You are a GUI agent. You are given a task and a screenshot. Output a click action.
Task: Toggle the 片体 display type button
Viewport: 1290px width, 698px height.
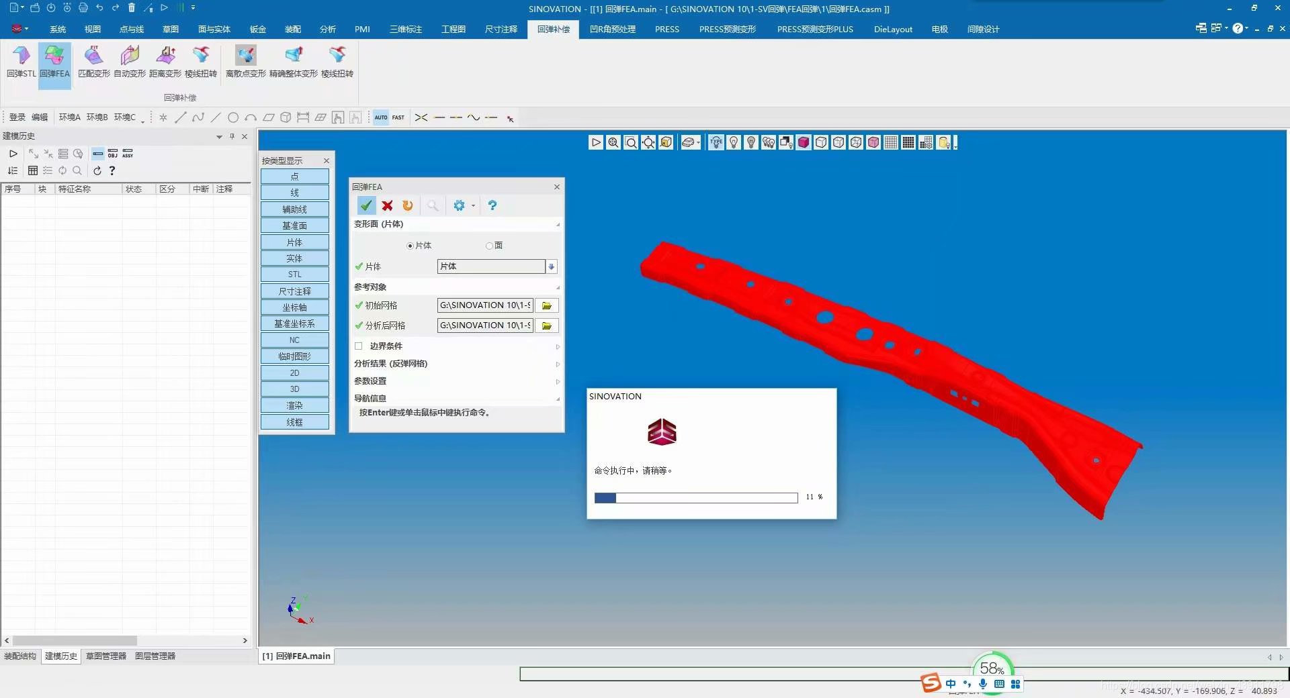295,242
